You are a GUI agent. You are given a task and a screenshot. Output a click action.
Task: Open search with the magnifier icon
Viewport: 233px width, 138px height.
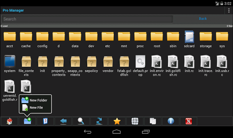pos(81,121)
